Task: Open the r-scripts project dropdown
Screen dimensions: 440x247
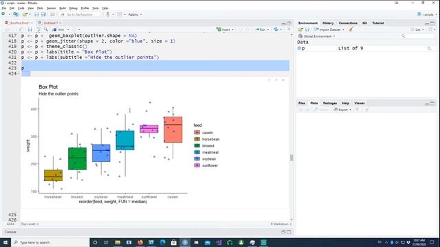Action: pyautogui.click(x=428, y=14)
